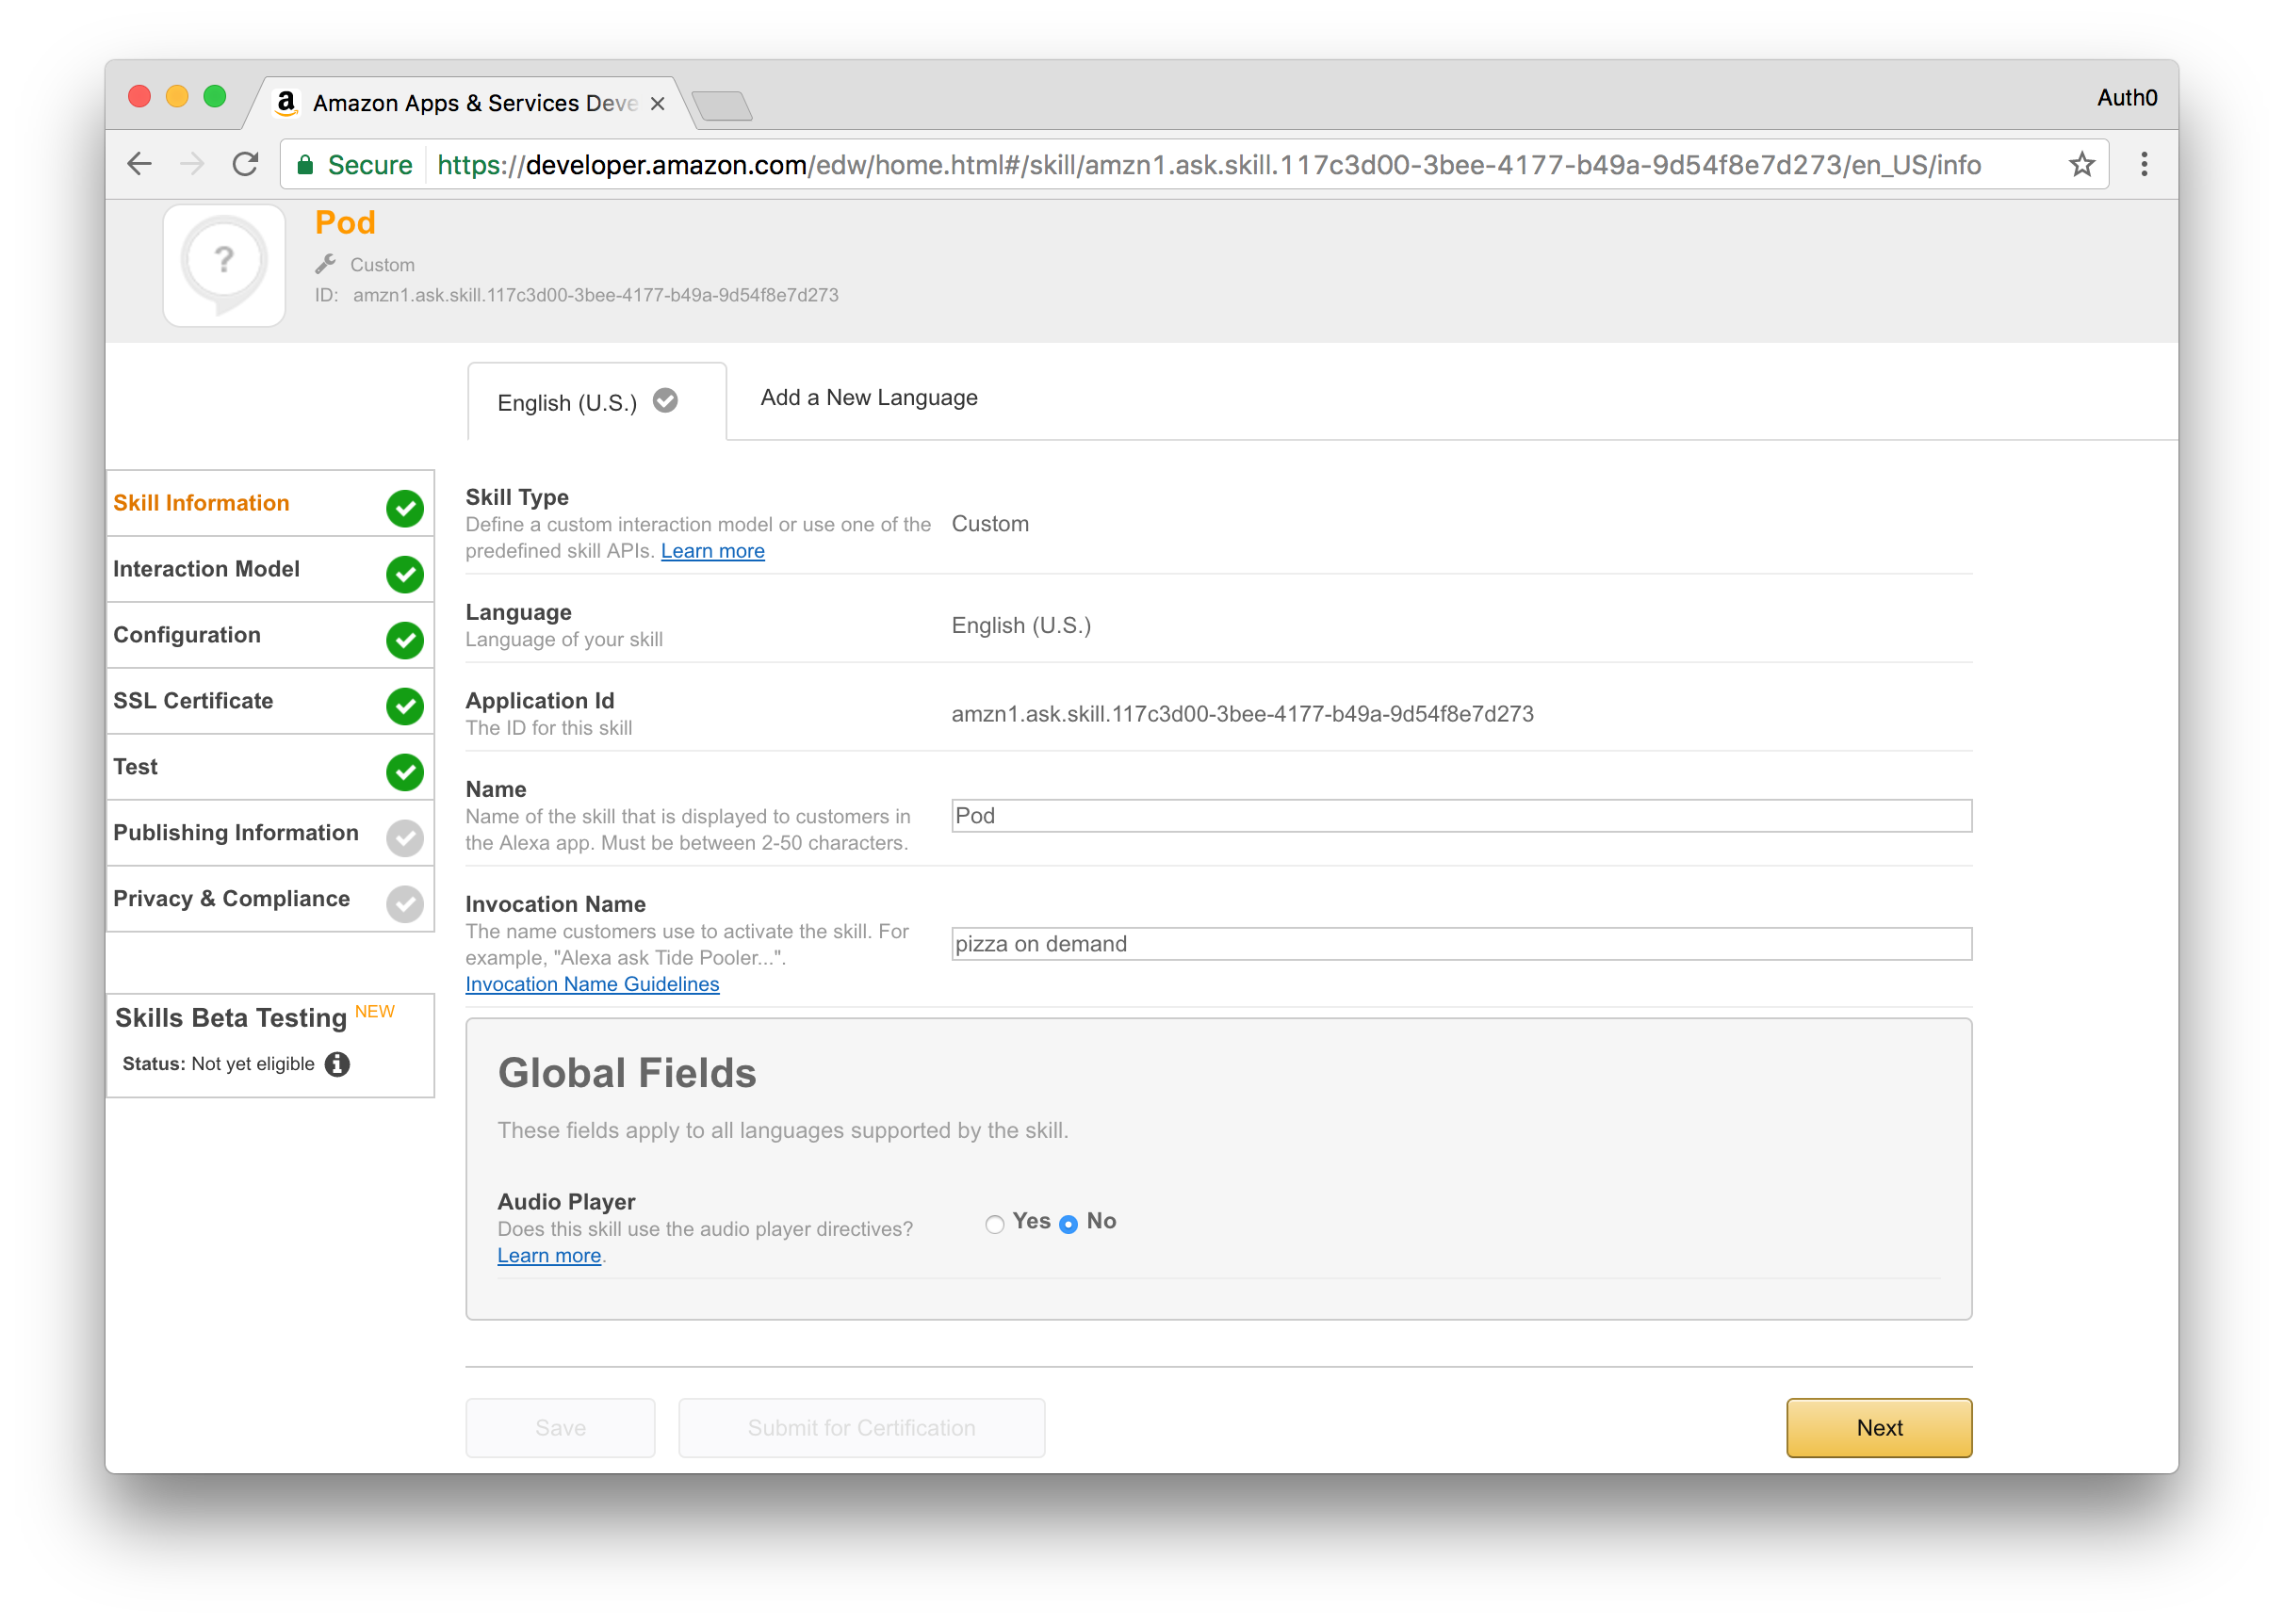Reload the page with refresh icon
This screenshot has width=2284, height=1624.
245,164
